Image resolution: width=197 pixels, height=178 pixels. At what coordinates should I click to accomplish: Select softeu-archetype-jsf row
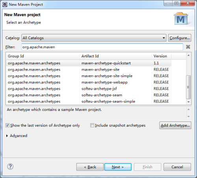[89, 89]
